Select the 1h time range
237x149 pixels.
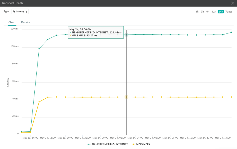pyautogui.click(x=197, y=12)
